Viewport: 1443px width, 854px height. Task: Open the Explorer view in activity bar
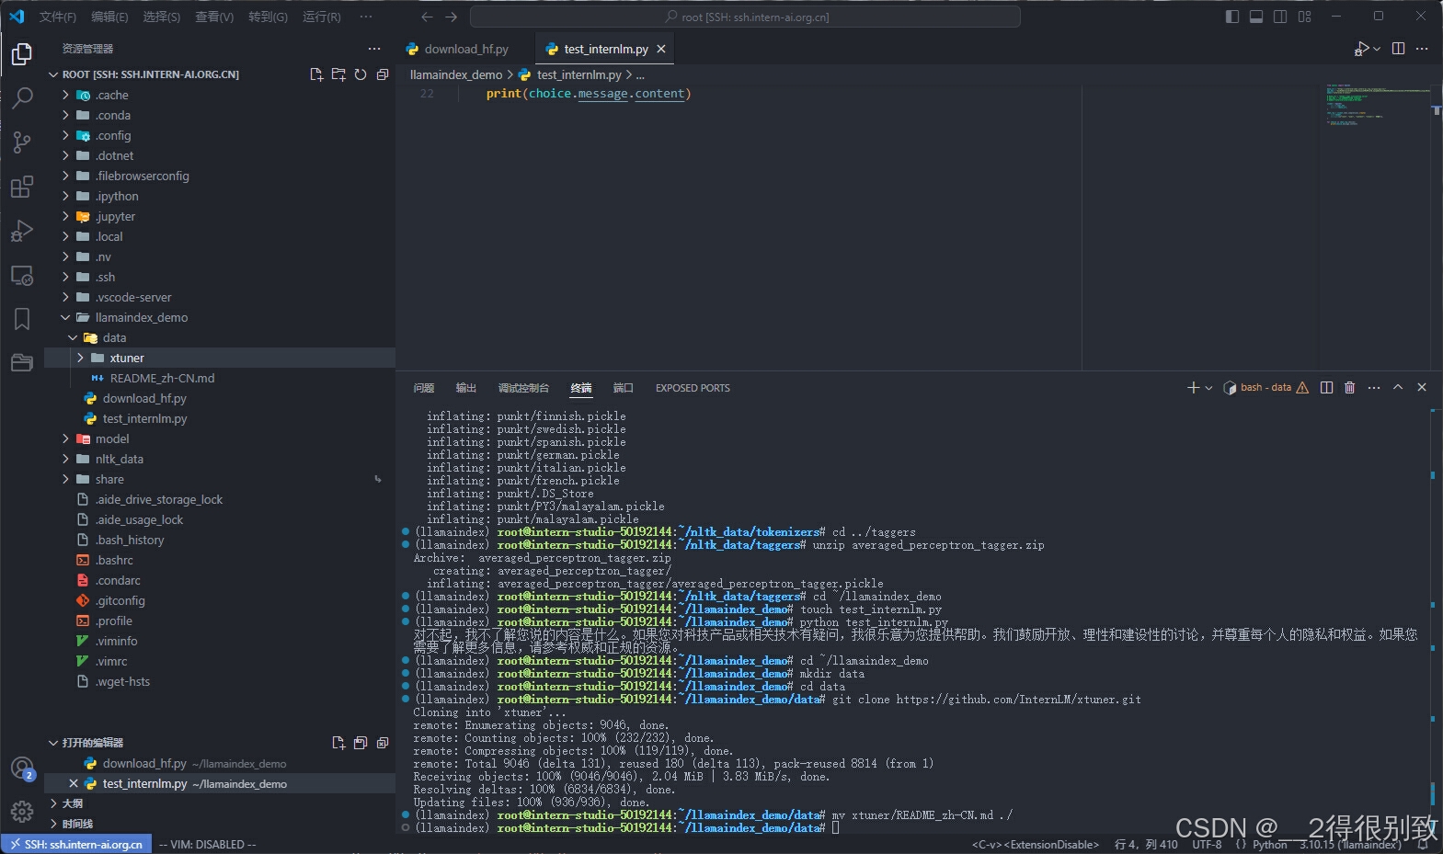point(22,54)
